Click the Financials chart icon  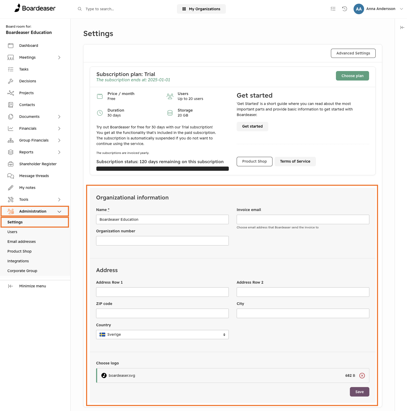pyautogui.click(x=11, y=128)
